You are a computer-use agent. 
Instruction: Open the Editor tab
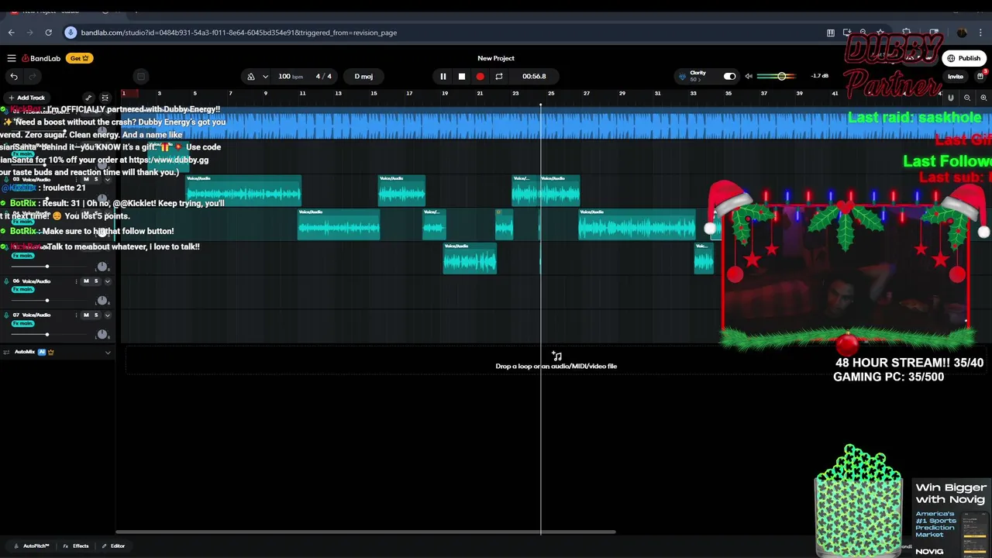(113, 546)
